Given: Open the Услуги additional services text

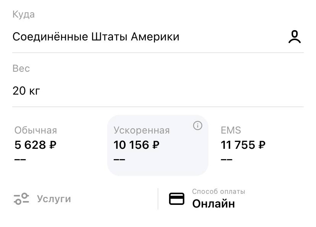Looking at the screenshot, I should coord(54,199).
